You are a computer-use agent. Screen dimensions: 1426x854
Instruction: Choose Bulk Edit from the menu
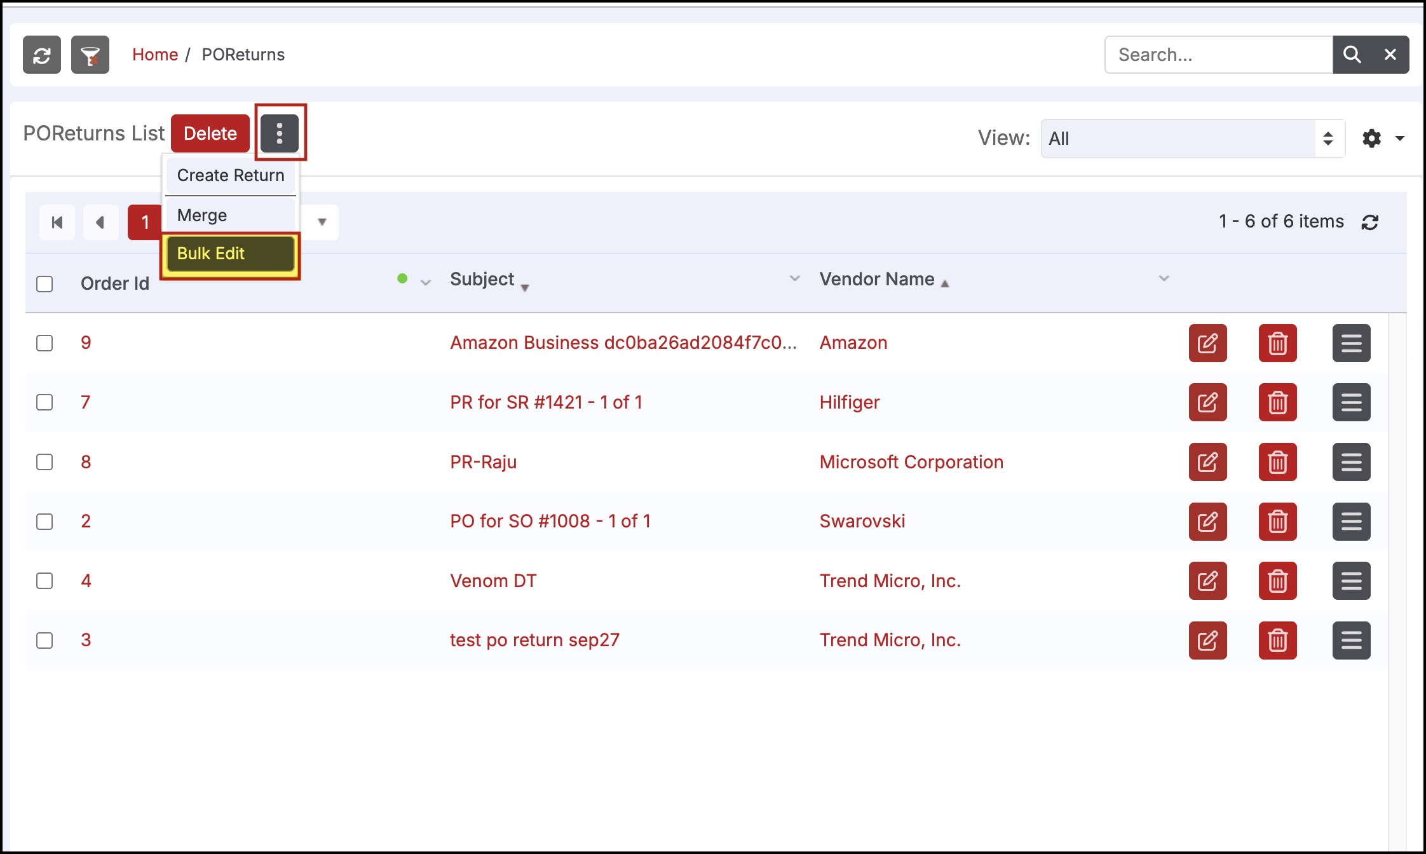pyautogui.click(x=230, y=254)
